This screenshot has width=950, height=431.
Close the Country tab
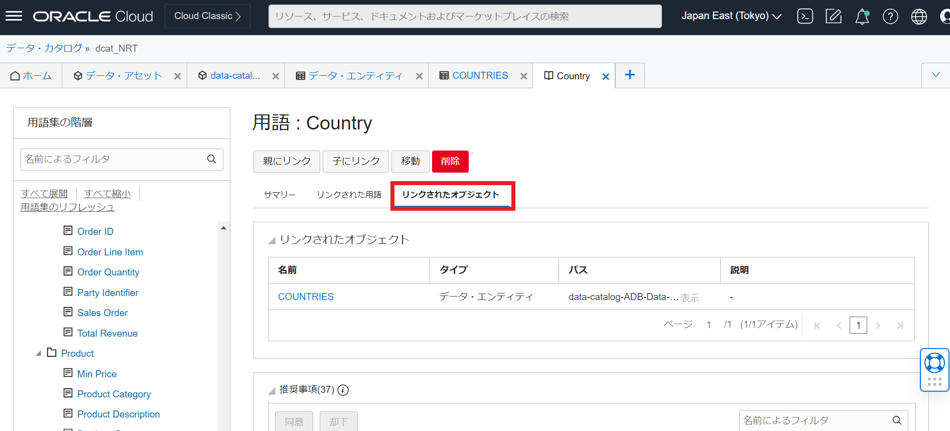(606, 76)
